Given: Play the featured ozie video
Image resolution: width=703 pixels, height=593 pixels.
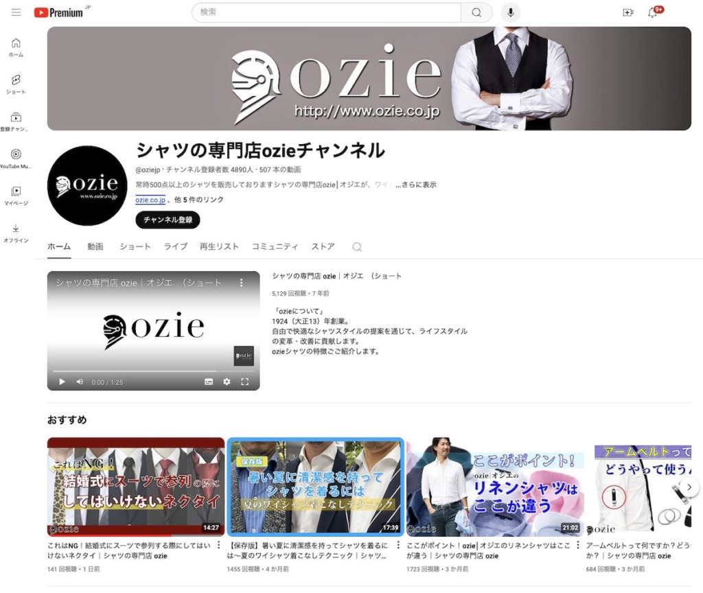Looking at the screenshot, I should pyautogui.click(x=62, y=382).
